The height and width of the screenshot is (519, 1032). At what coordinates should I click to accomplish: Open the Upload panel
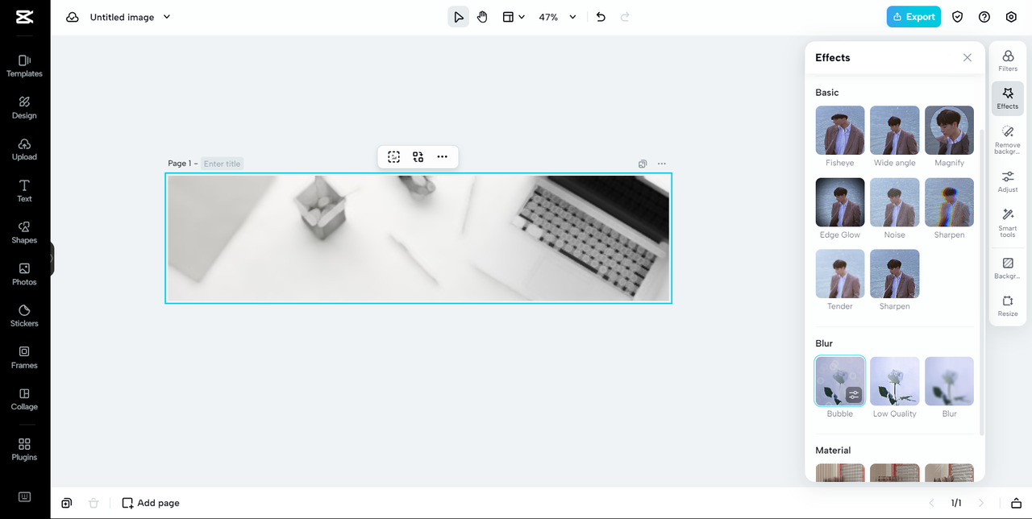[24, 149]
